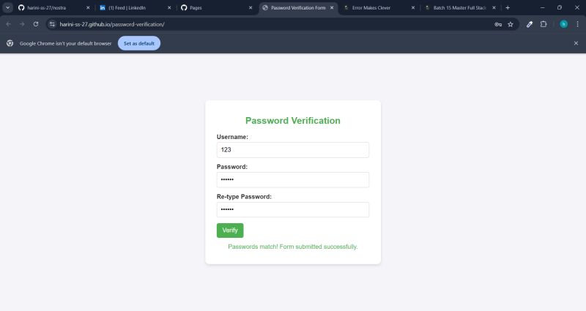The image size is (586, 311).
Task: Open the harini-ss-27/nostra GitHub tab
Action: [54, 7]
